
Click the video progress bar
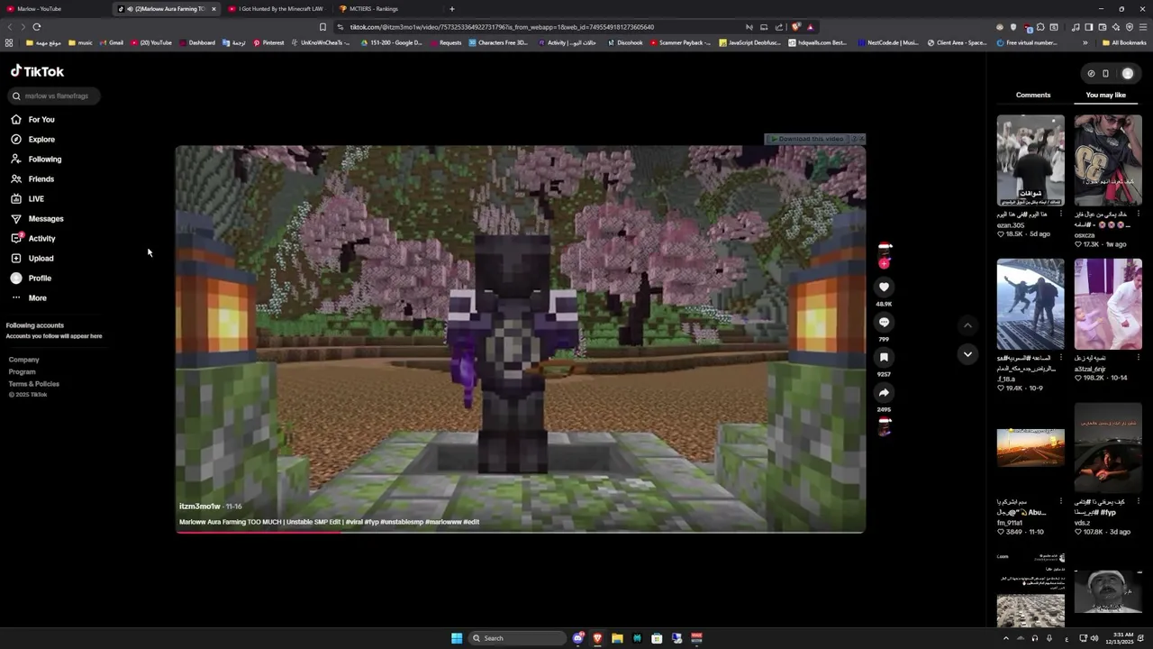pos(521,532)
